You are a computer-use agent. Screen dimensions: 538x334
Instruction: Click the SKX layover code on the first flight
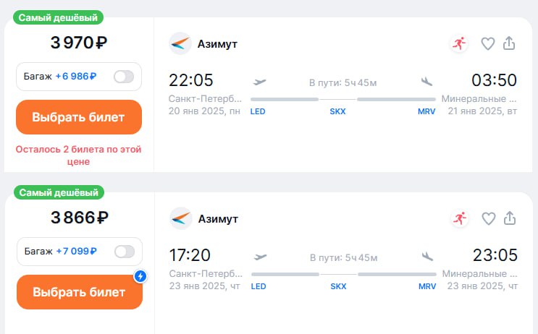pyautogui.click(x=338, y=112)
